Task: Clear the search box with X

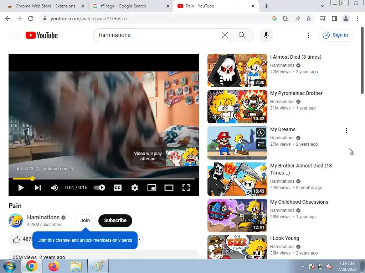Action: [225, 35]
